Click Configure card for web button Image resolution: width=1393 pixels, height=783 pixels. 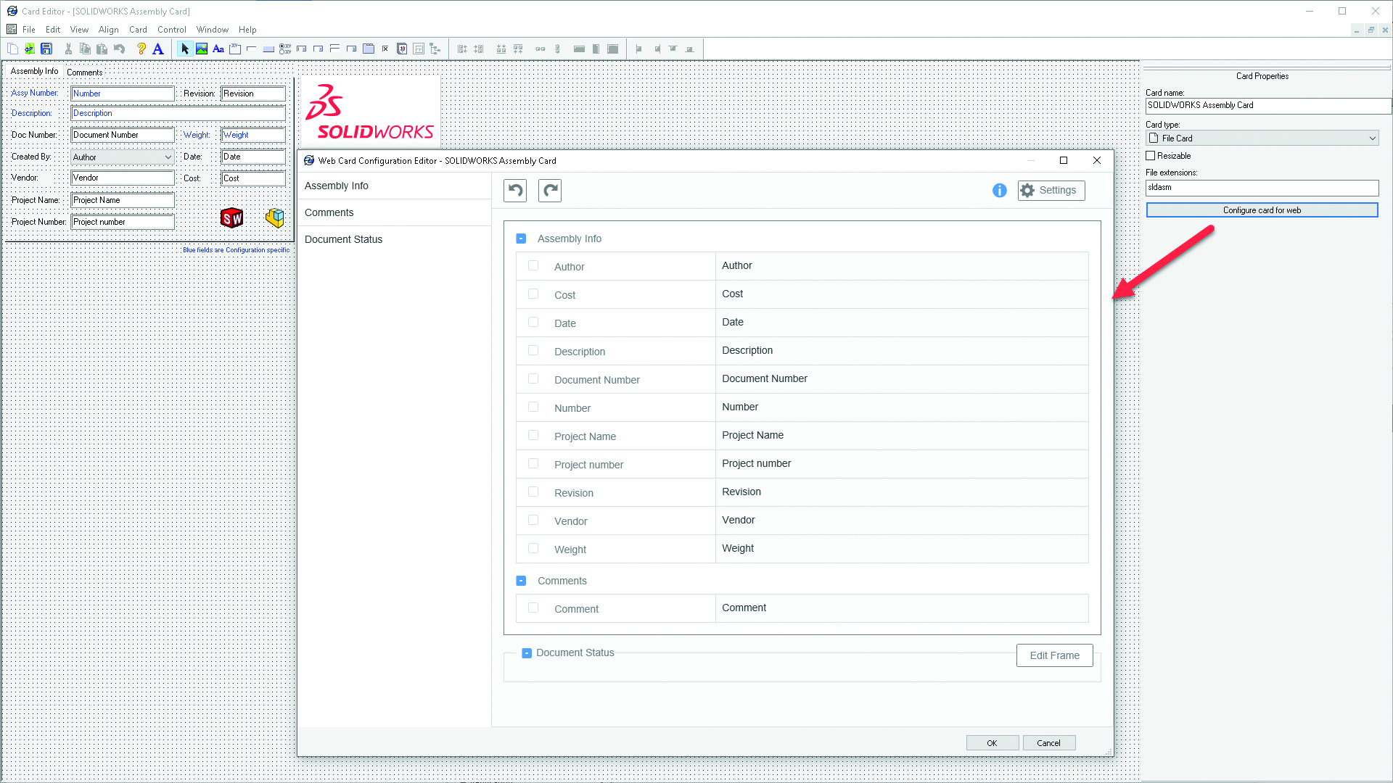1262,210
